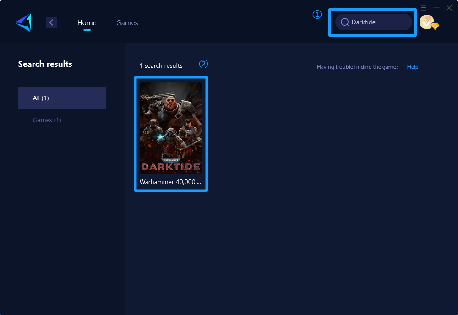Click 'Having trouble finding the game?' text

[x=358, y=67]
